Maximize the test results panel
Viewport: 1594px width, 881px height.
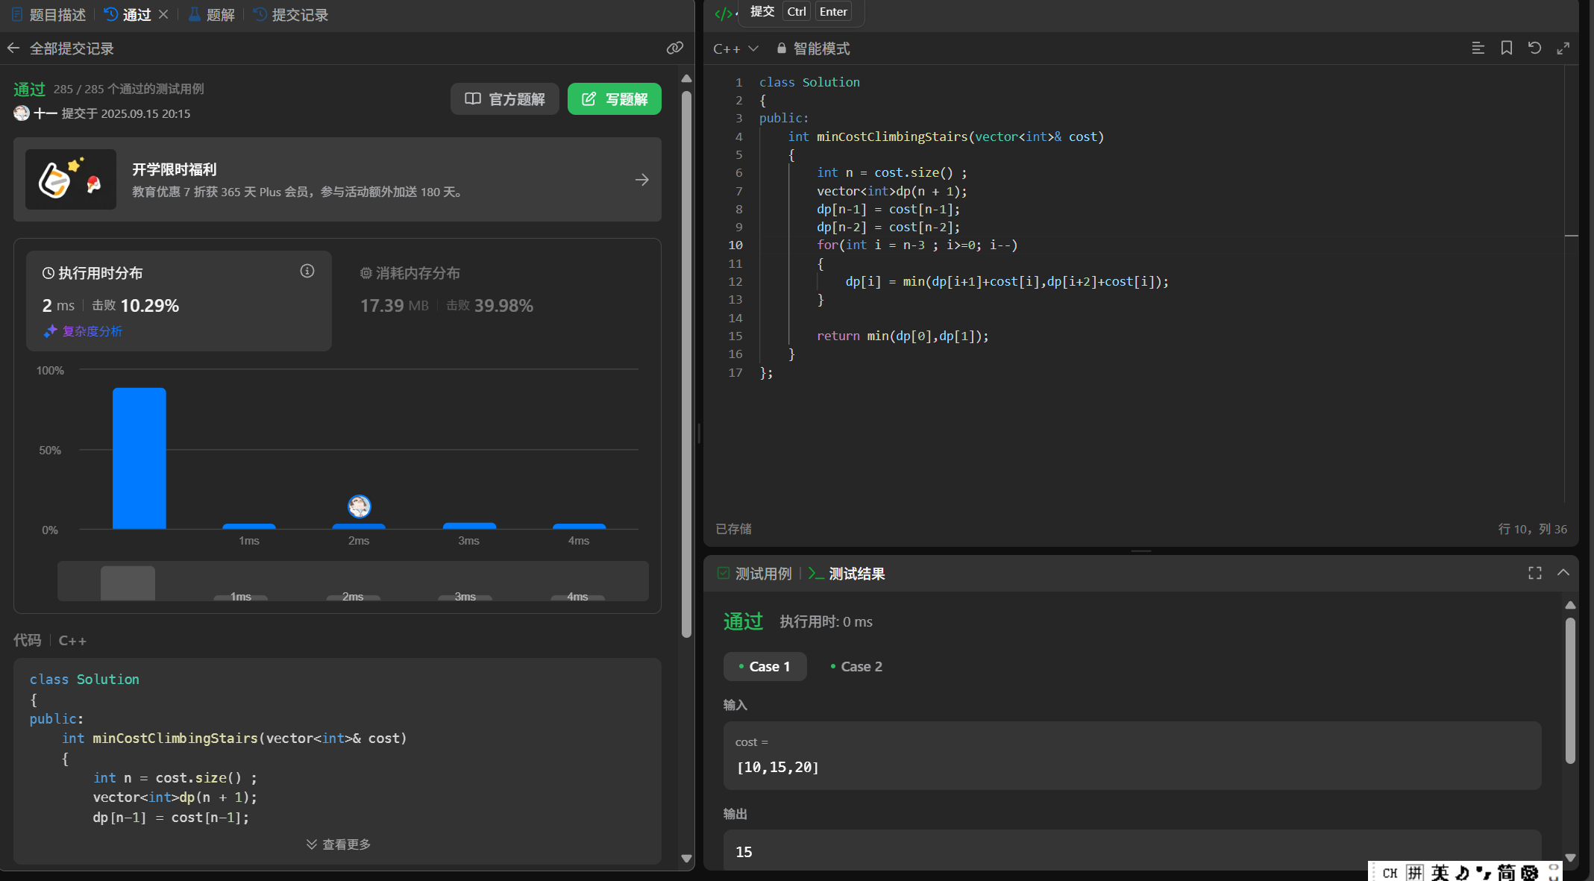point(1534,573)
